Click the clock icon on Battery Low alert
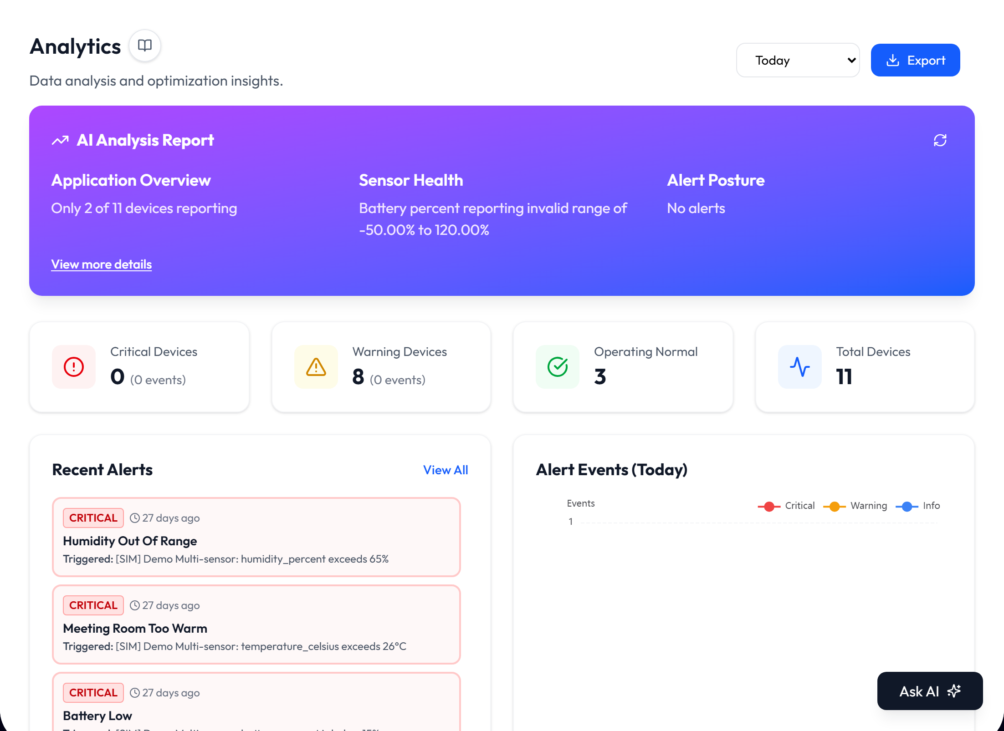This screenshot has width=1004, height=731. (x=135, y=693)
